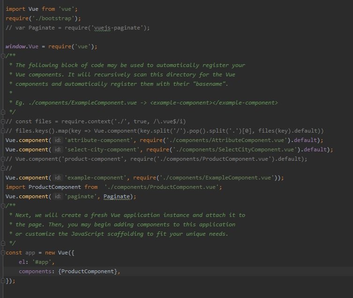
Task: Click 'JavaScript' word in second comment
Action: click(88, 234)
